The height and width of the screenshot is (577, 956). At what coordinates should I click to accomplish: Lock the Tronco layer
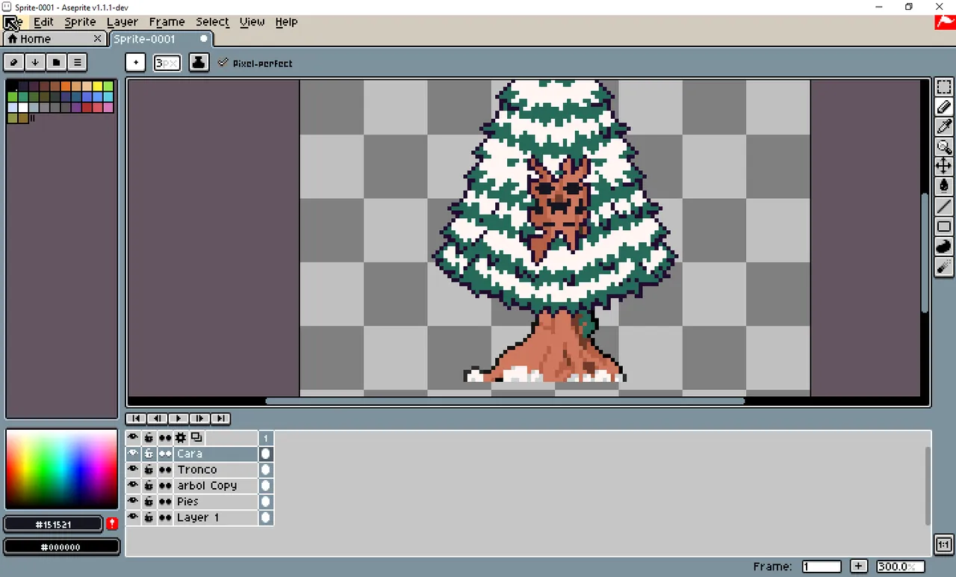click(149, 469)
